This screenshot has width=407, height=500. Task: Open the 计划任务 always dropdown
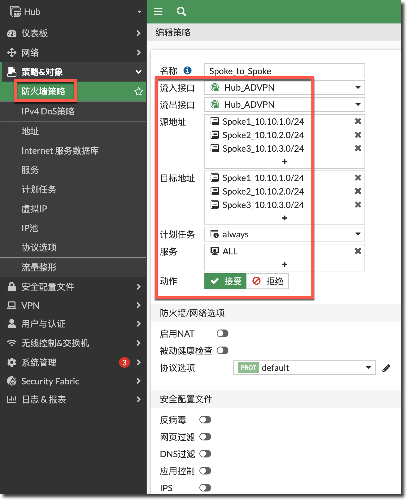point(358,234)
